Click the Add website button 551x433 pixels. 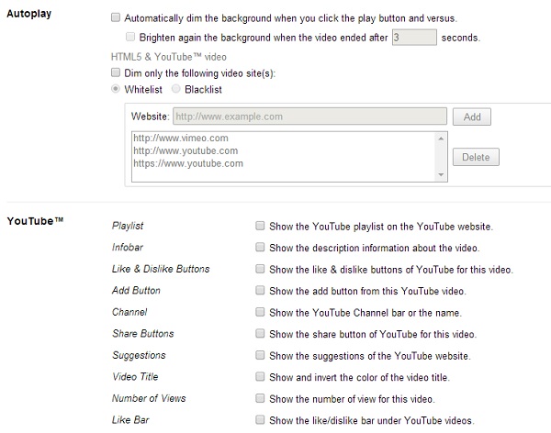point(472,117)
